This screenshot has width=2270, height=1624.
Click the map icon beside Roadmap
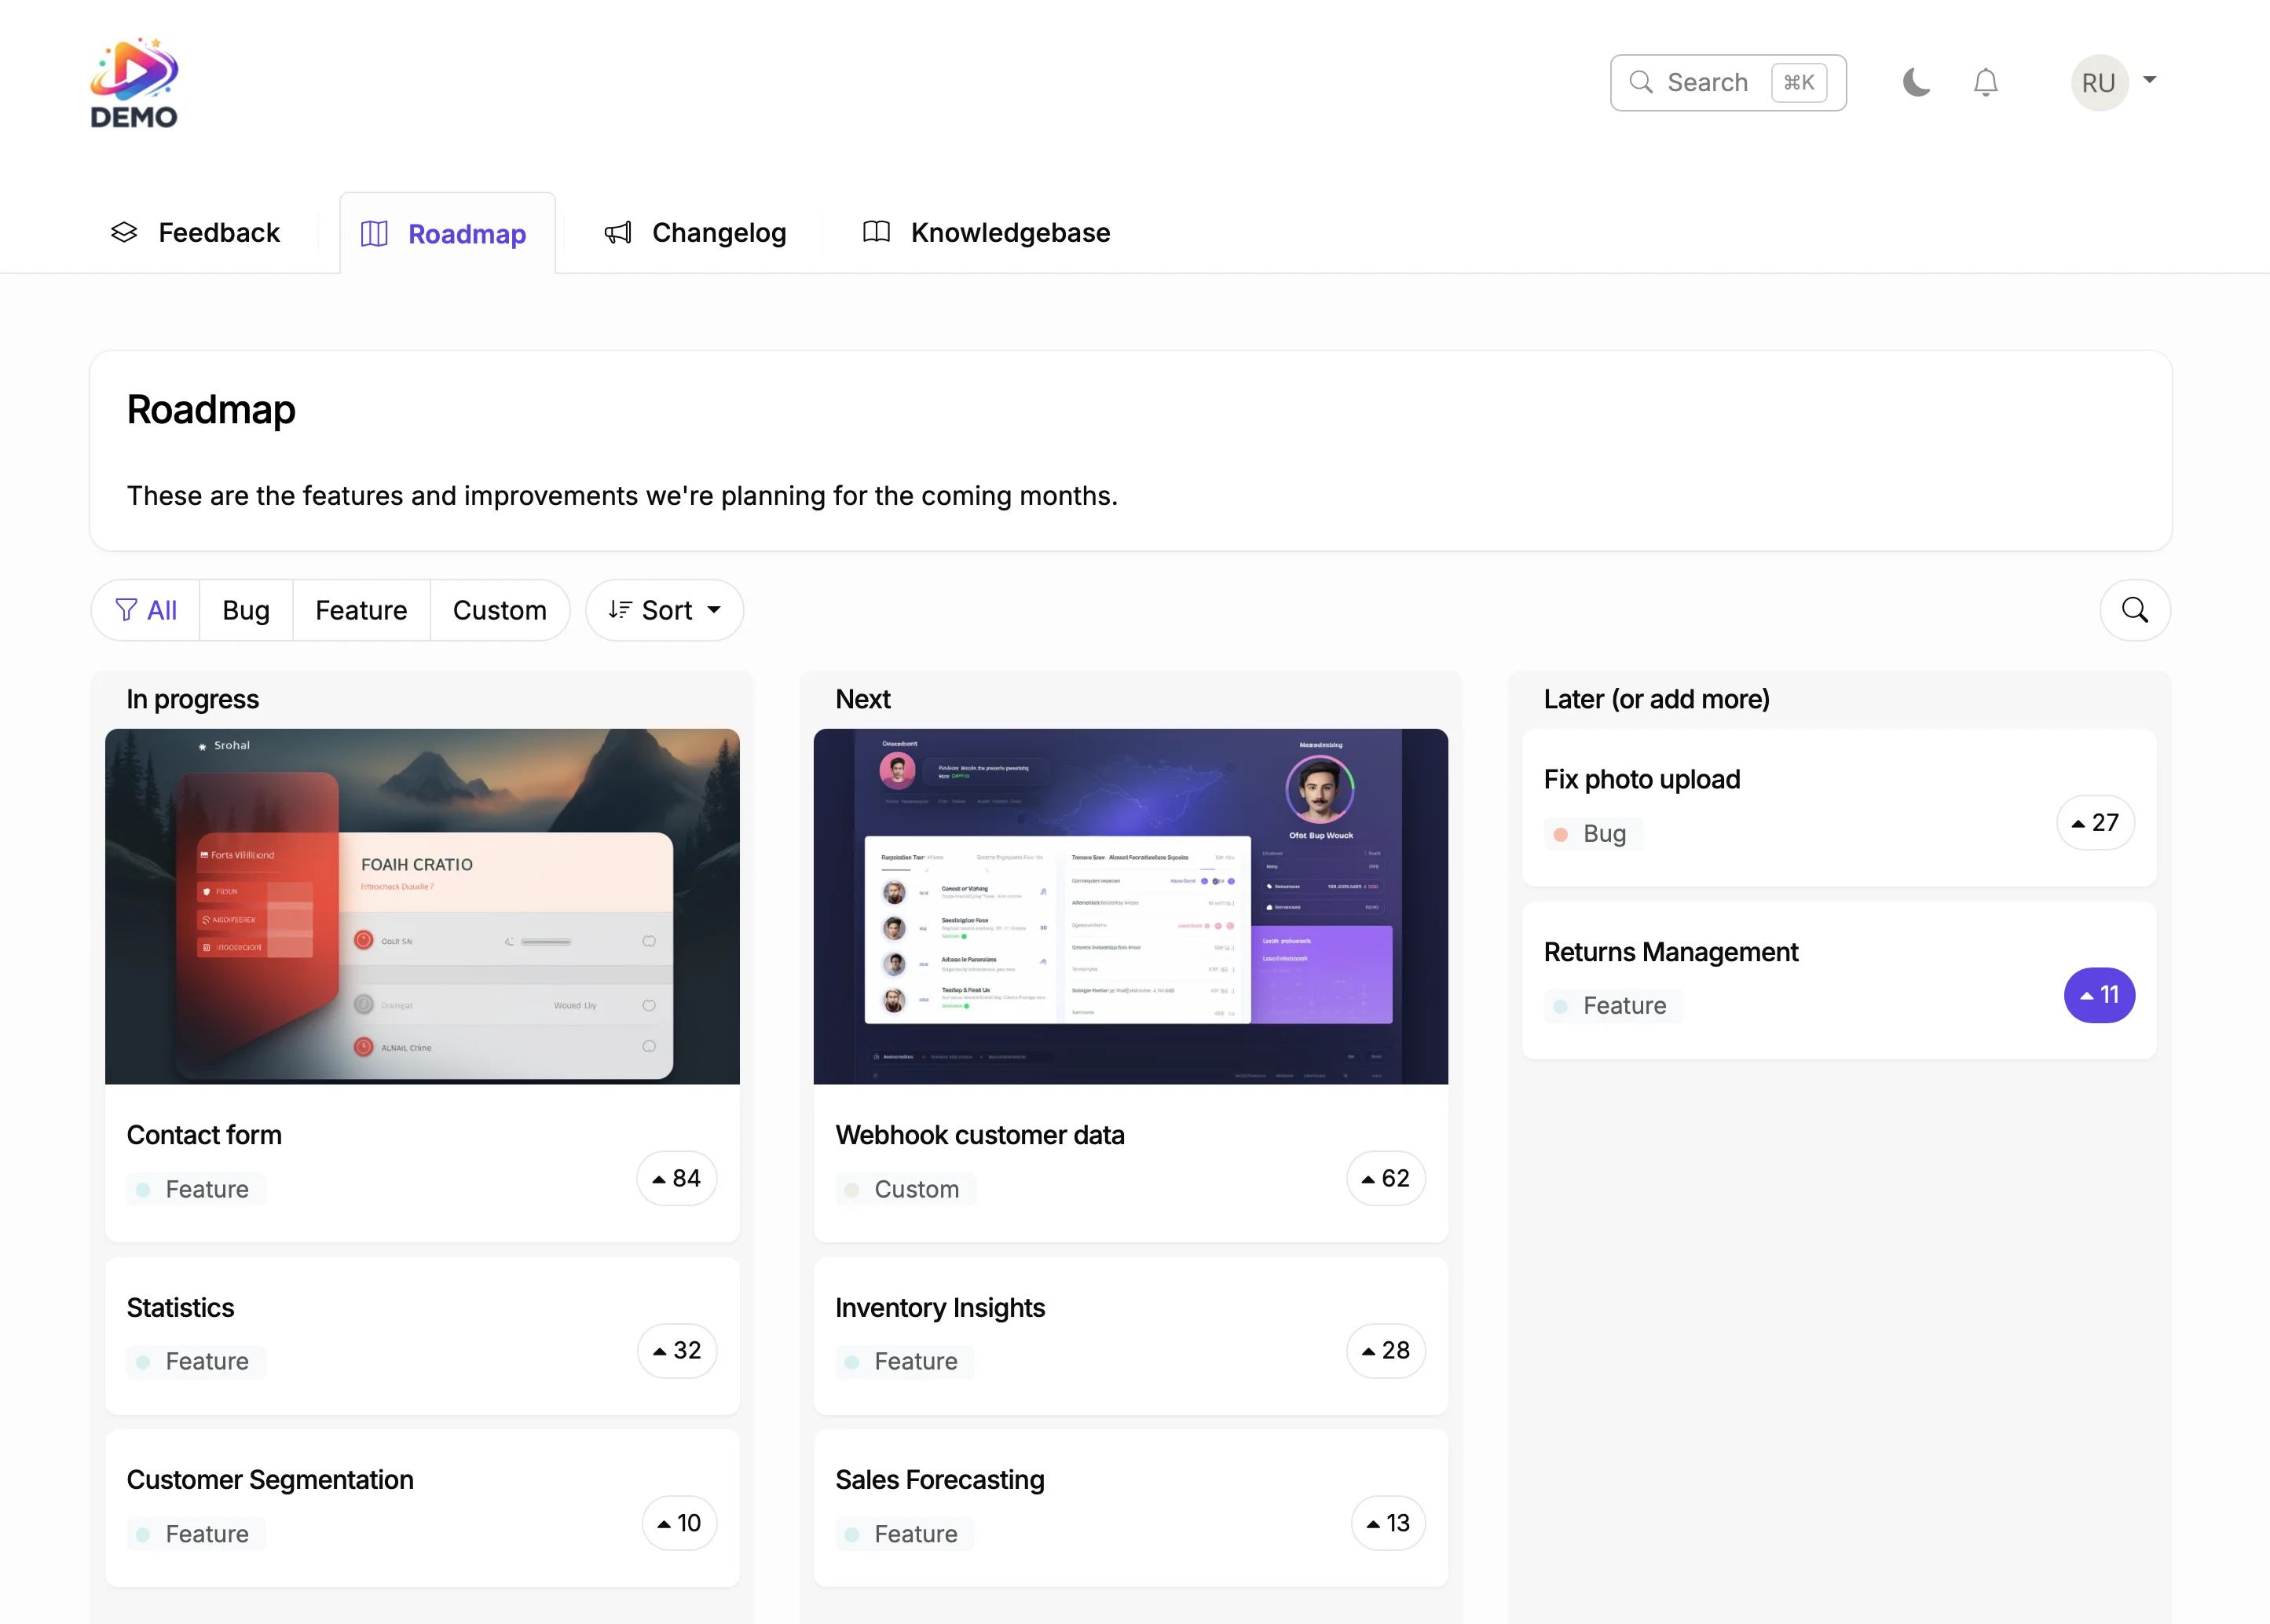pos(373,232)
